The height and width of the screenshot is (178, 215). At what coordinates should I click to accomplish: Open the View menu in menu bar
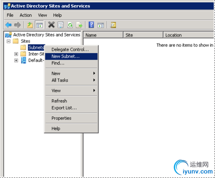pos(42,15)
